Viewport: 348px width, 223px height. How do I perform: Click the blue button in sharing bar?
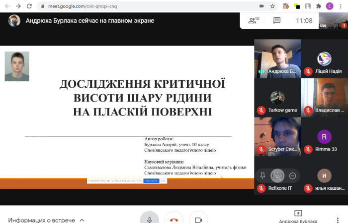tap(151, 181)
